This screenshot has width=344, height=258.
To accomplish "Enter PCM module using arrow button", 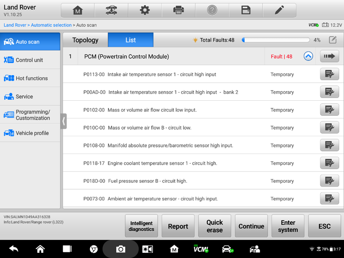I will pos(329,57).
